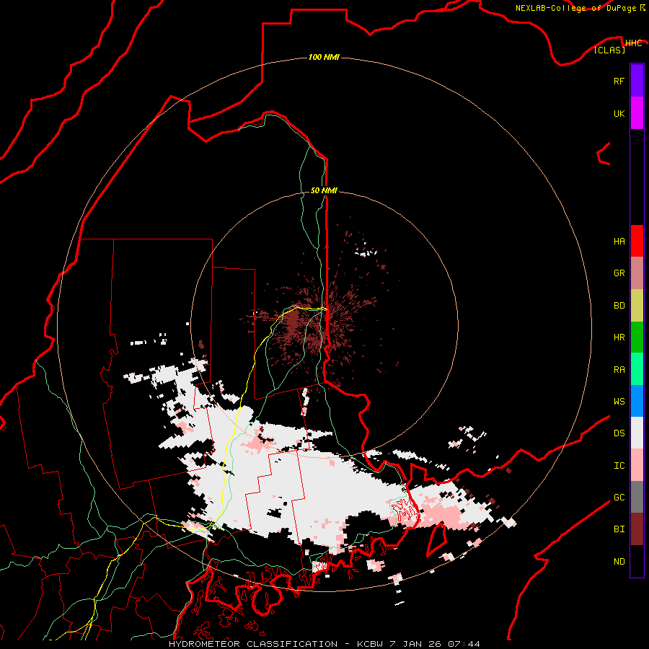The height and width of the screenshot is (649, 649).
Task: Click the 'RA' legend label
Action: 619,370
